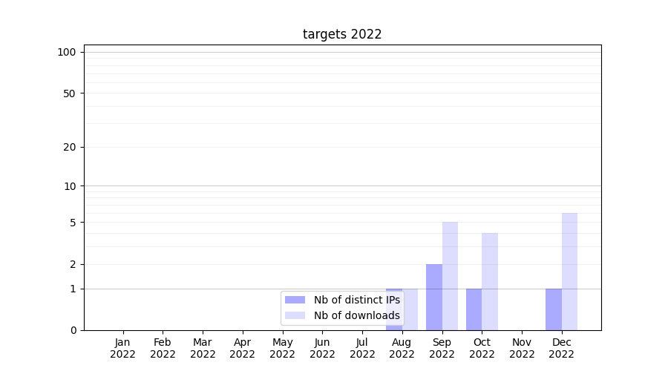Image resolution: width=668 pixels, height=371 pixels.
Task: Click the y-axis tick label "20"
Action: click(x=70, y=147)
